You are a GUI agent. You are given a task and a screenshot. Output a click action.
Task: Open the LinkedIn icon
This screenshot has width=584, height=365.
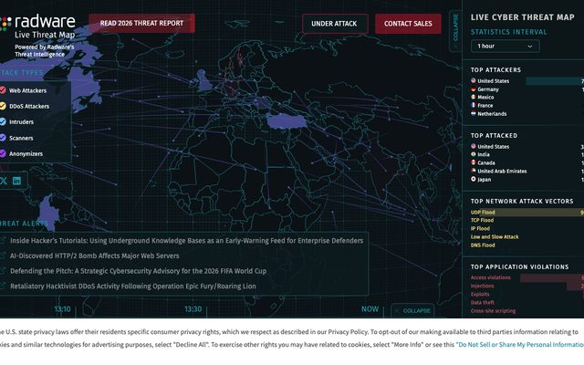click(16, 181)
